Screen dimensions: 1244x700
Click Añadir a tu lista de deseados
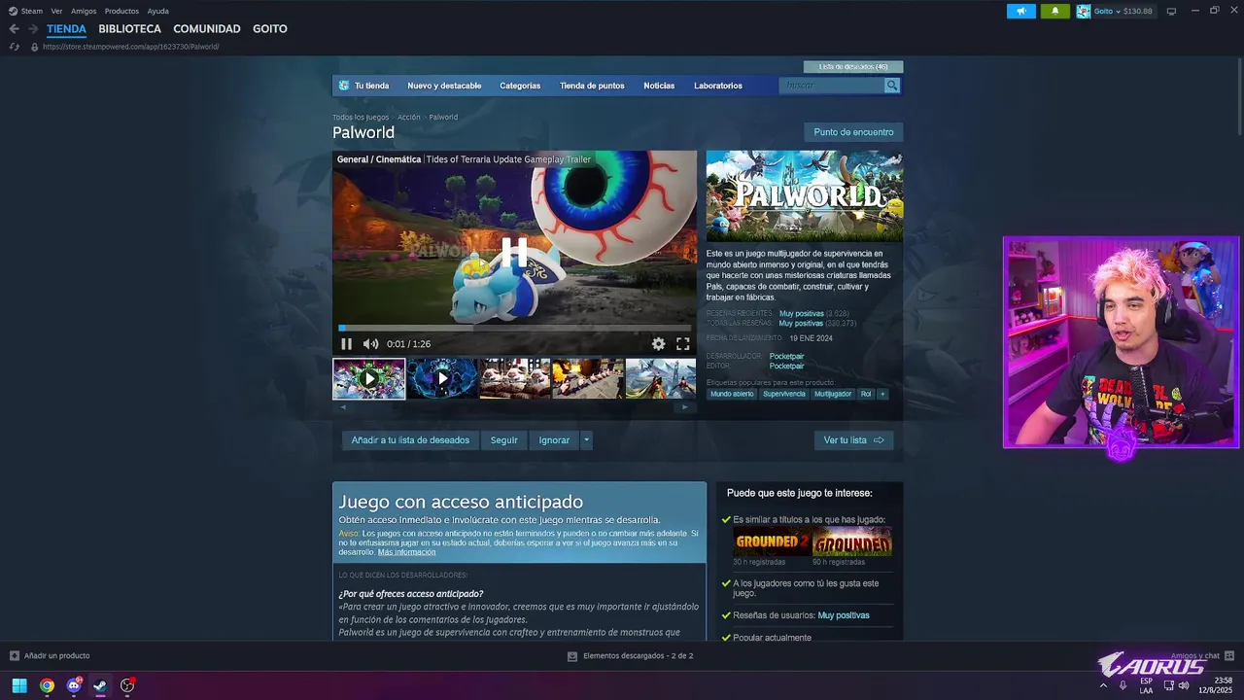[x=410, y=440]
